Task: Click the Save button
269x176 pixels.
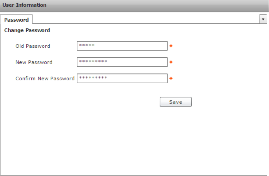Action: (x=176, y=102)
